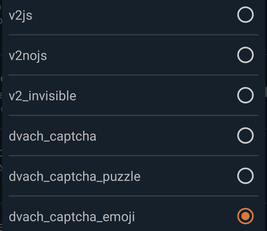Click the v2_invisible label text
This screenshot has width=267, height=231.
click(42, 96)
